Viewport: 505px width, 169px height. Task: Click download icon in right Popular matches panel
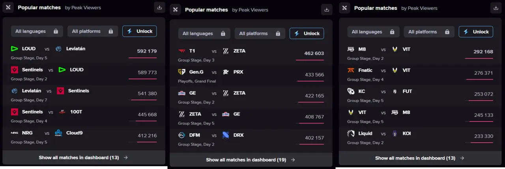496,7
